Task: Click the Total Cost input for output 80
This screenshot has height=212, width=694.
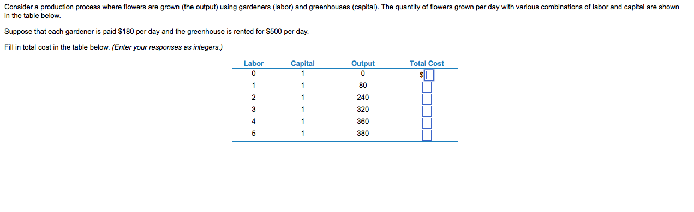Action: (x=427, y=87)
